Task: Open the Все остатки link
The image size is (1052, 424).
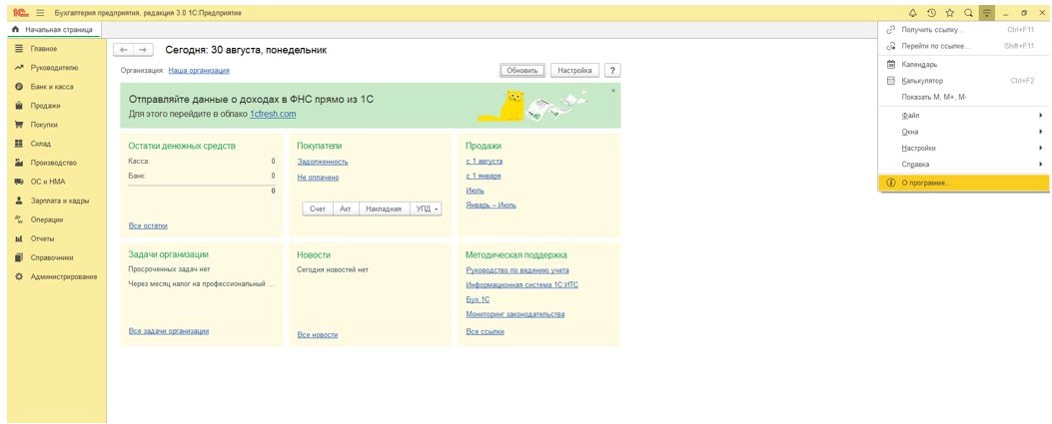Action: [148, 225]
